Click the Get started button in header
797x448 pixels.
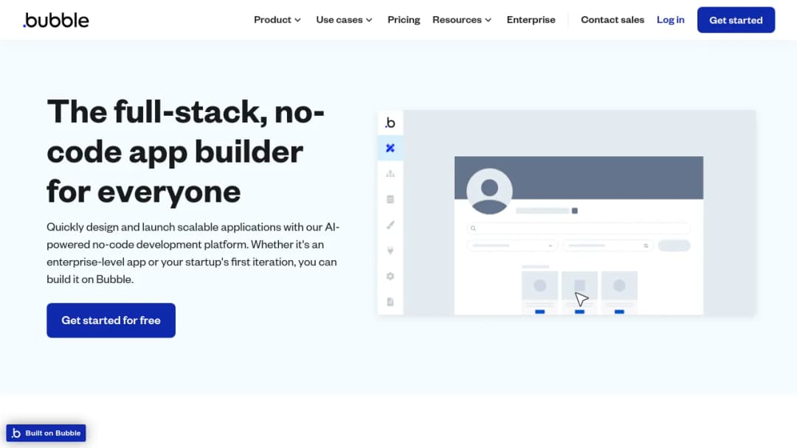[x=736, y=20]
